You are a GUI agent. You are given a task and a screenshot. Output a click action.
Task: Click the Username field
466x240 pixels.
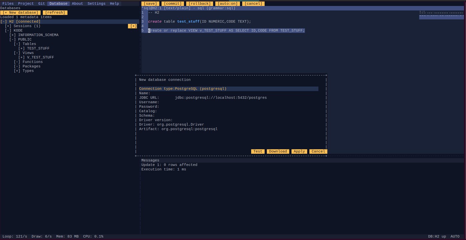[x=229, y=102]
